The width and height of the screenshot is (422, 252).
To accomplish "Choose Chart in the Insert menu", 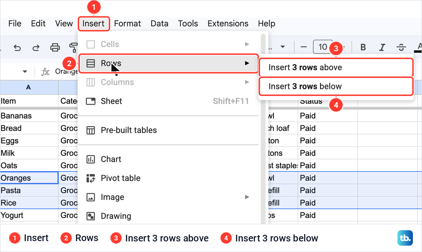I will pos(168,159).
